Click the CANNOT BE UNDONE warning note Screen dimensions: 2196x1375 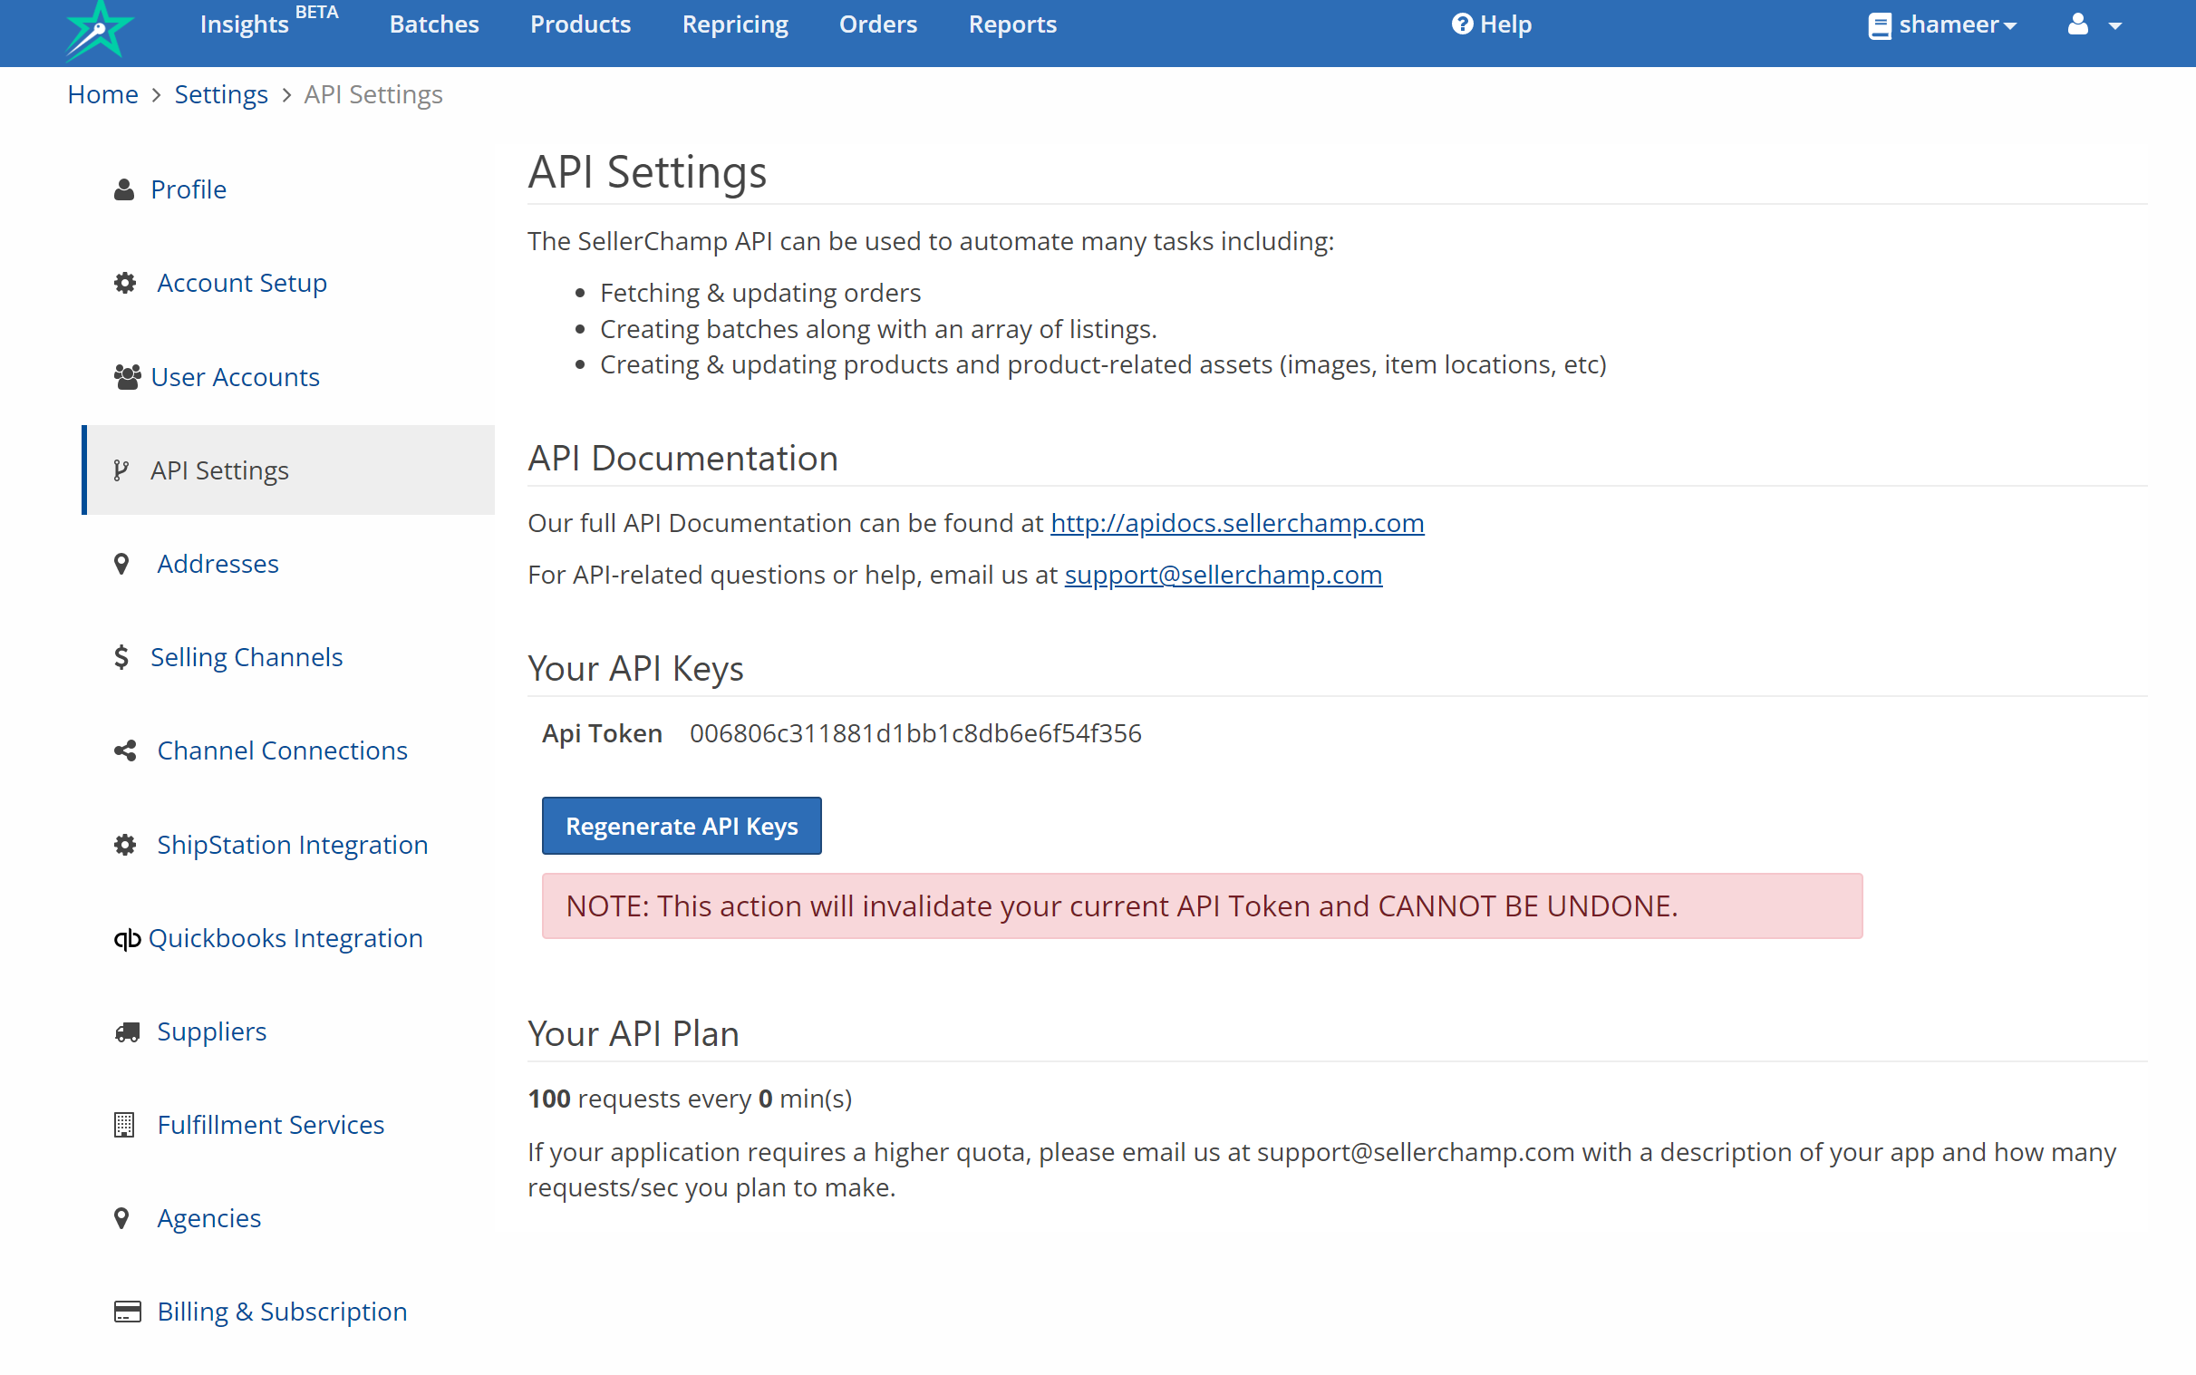tap(1202, 905)
